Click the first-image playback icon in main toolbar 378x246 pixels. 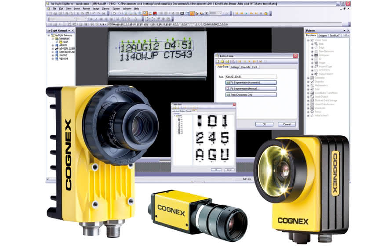point(237,14)
